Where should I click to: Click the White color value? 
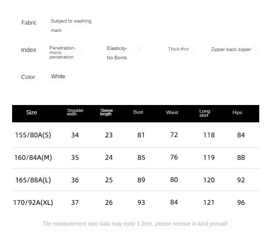pos(58,77)
